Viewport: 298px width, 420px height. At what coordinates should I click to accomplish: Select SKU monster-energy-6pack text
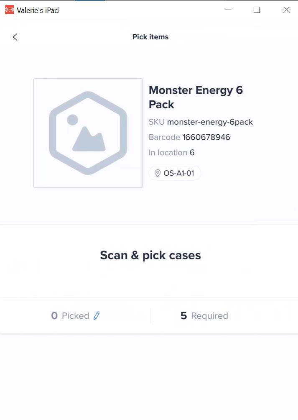tap(201, 122)
